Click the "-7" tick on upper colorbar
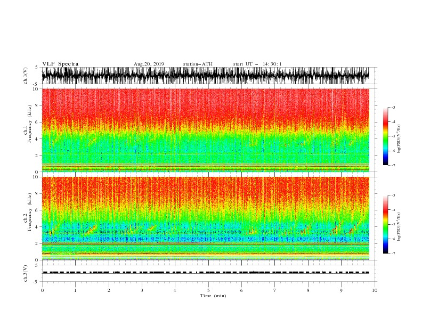 pyautogui.click(x=393, y=165)
